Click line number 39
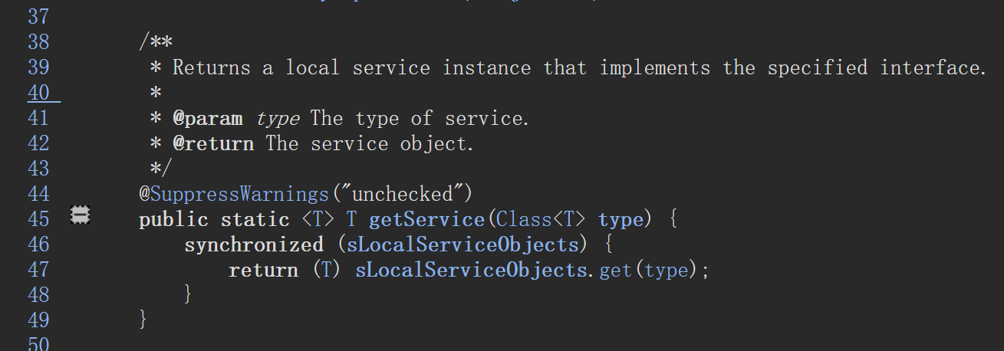The height and width of the screenshot is (351, 1004). pos(38,67)
